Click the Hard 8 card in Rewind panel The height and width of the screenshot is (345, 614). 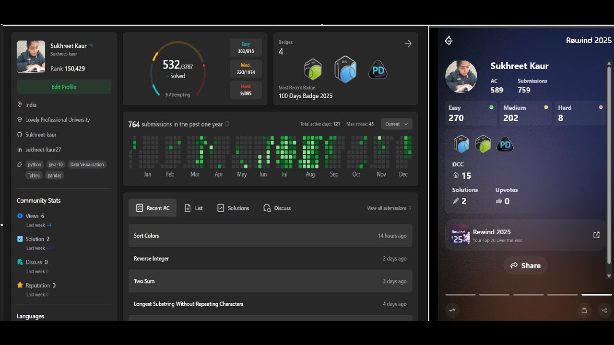tap(580, 113)
